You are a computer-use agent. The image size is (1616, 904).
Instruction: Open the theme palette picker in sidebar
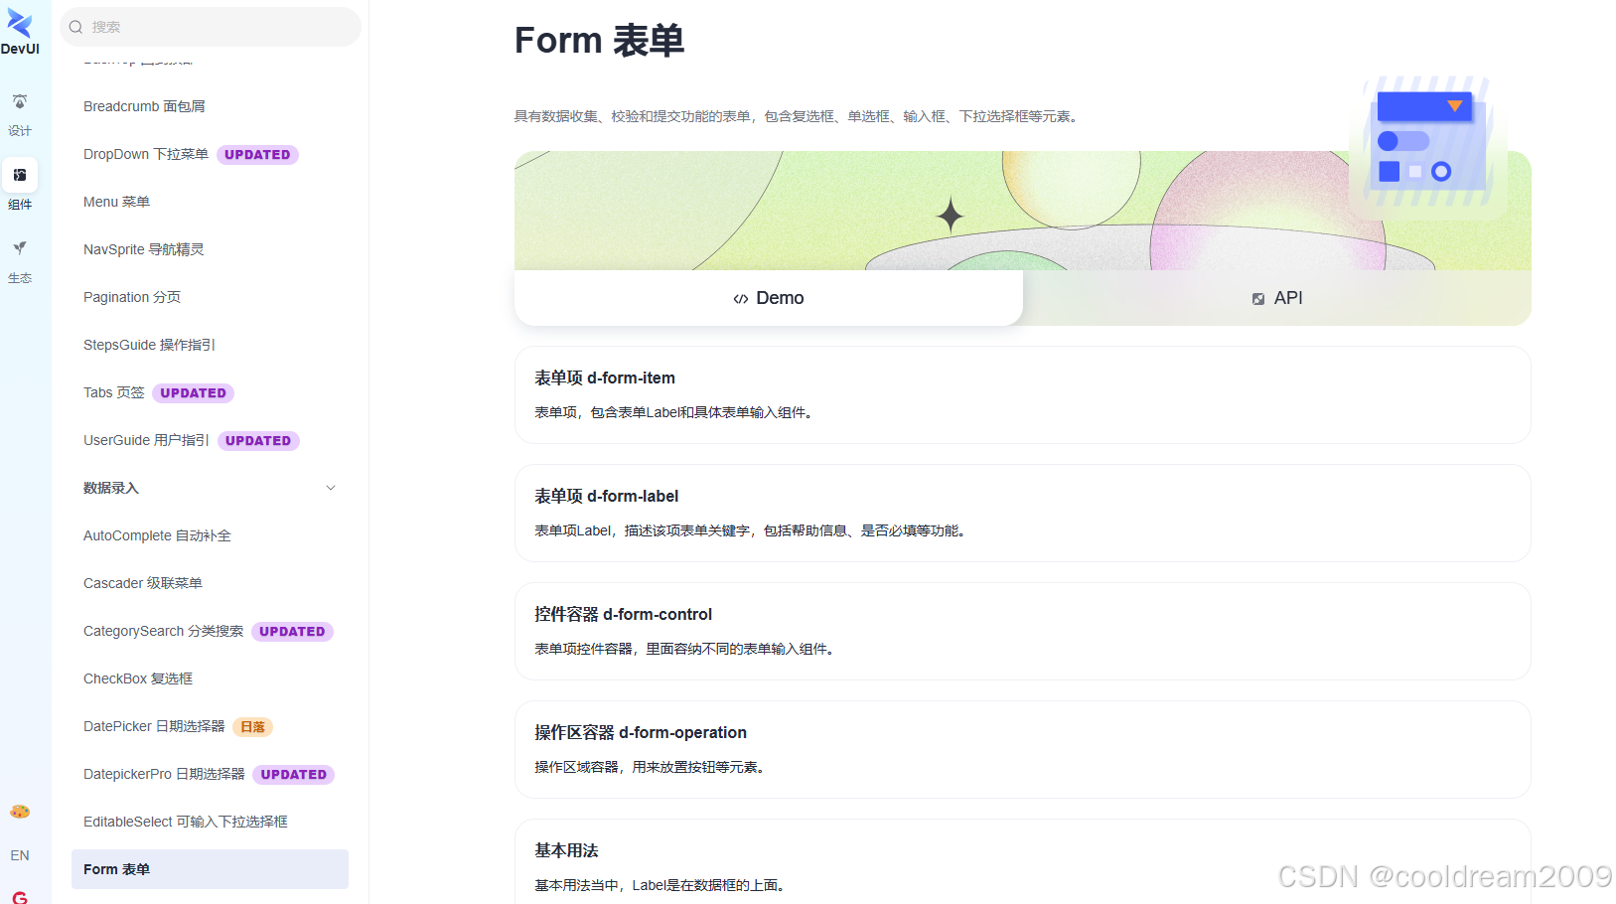[20, 812]
